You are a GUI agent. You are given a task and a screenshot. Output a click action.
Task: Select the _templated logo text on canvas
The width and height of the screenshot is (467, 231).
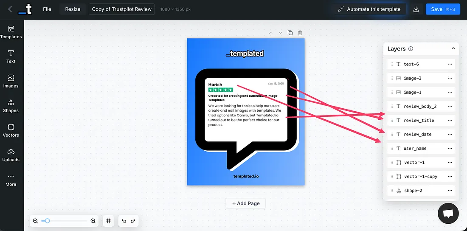pos(245,54)
